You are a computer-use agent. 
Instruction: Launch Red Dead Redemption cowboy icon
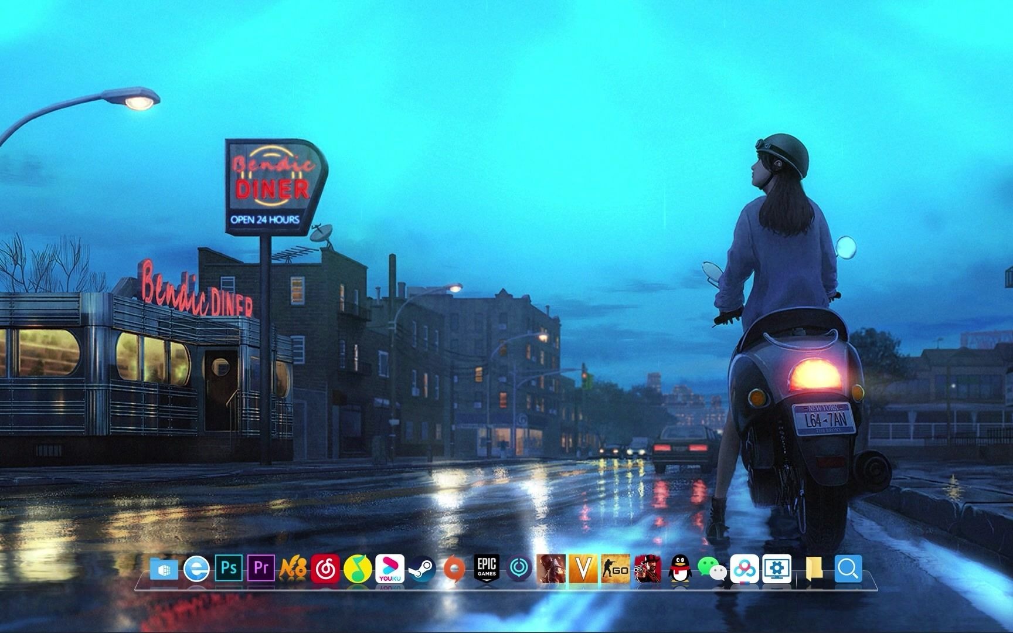(x=648, y=569)
